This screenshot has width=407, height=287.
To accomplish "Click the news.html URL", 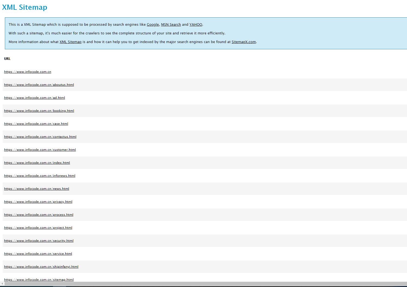I will coord(37,189).
